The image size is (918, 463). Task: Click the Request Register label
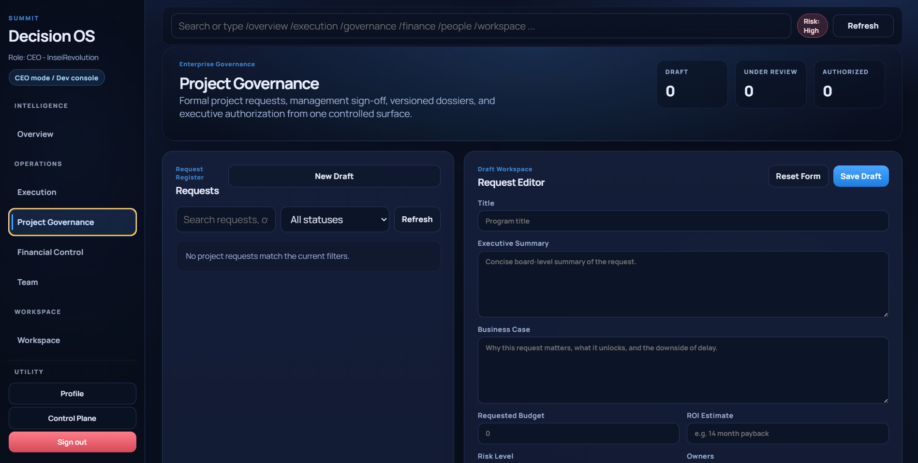click(x=190, y=173)
